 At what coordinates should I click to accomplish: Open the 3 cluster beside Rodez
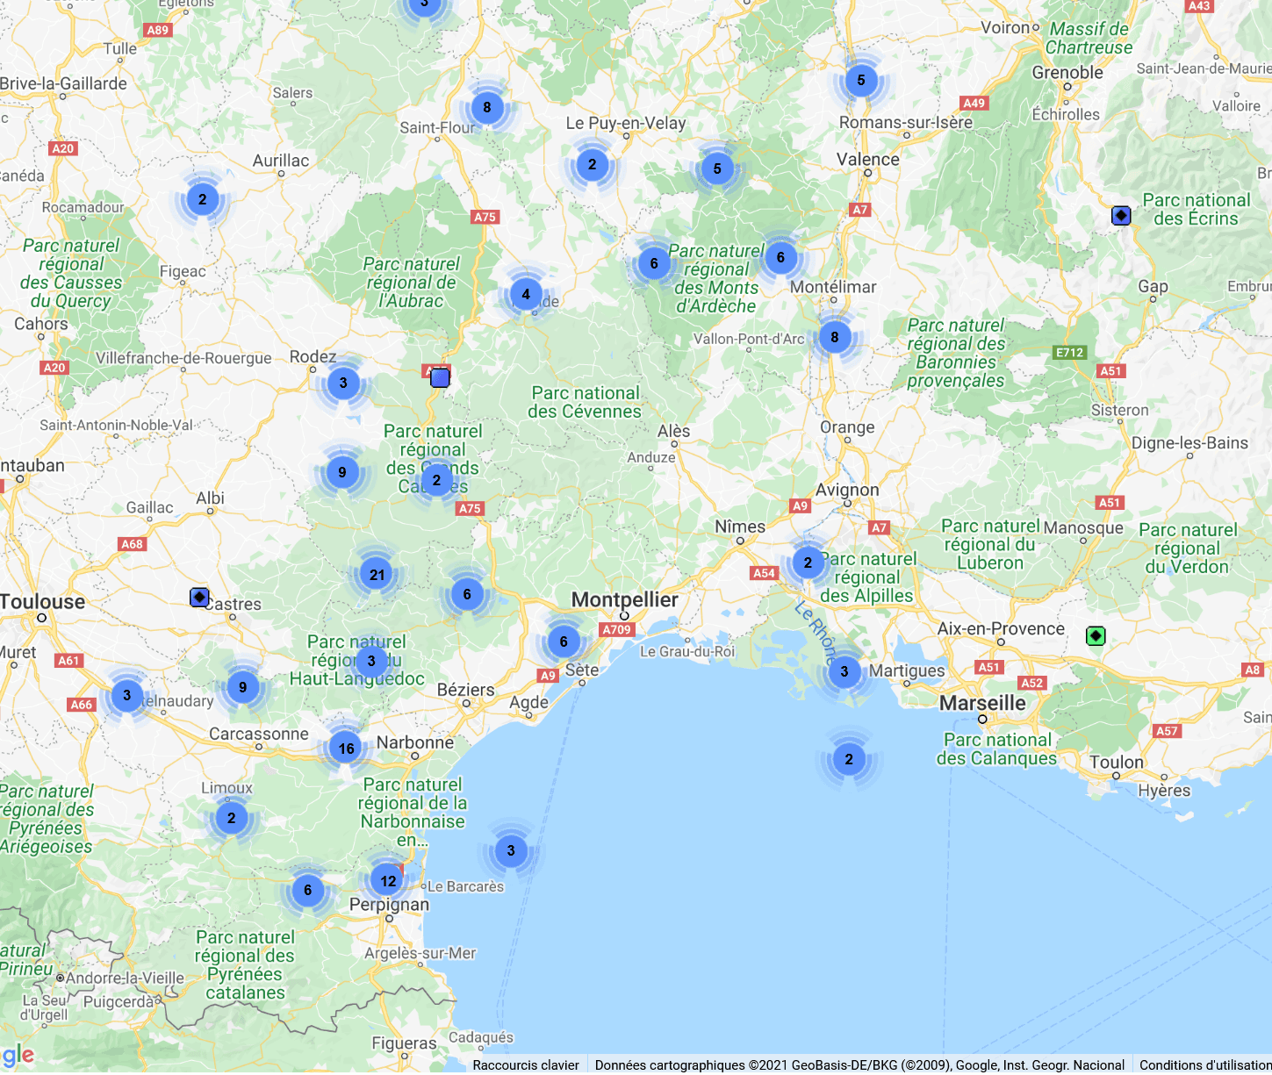(x=343, y=383)
